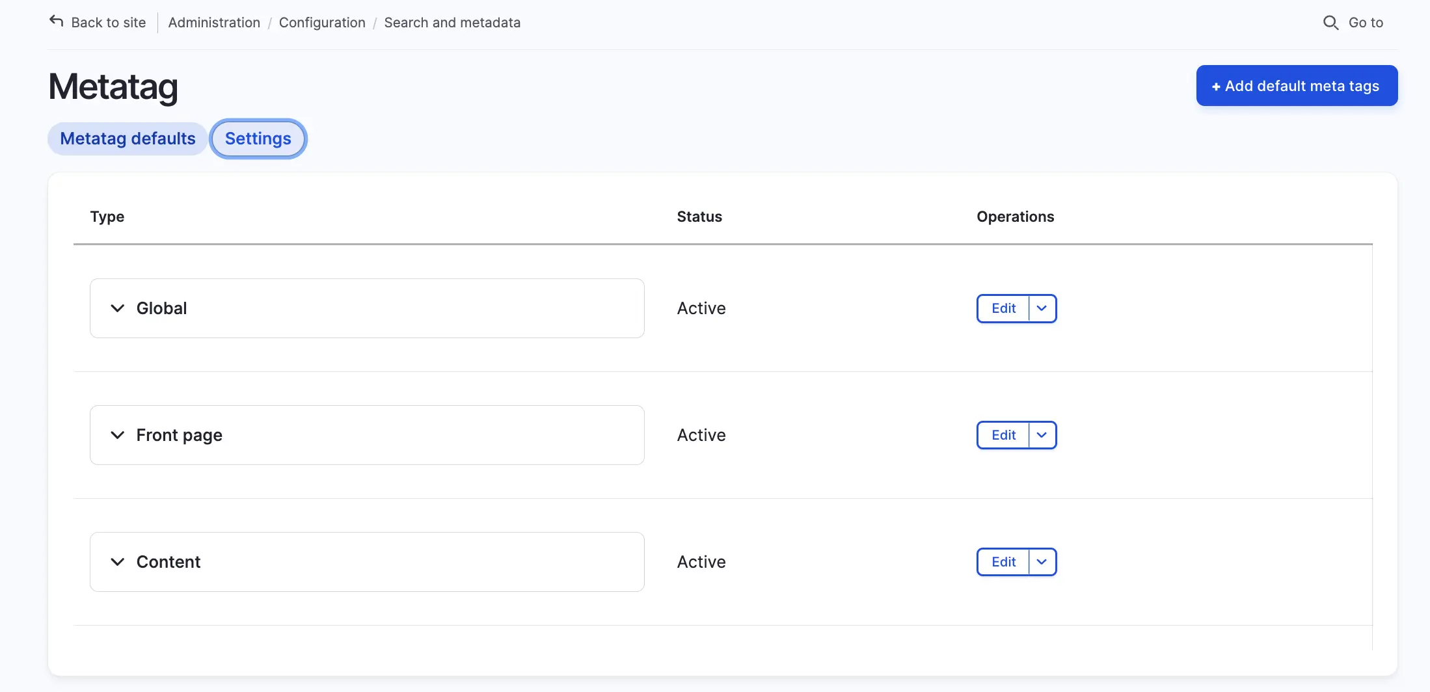The width and height of the screenshot is (1430, 692).
Task: Go to Configuration breadcrumb link
Action: pyautogui.click(x=322, y=23)
